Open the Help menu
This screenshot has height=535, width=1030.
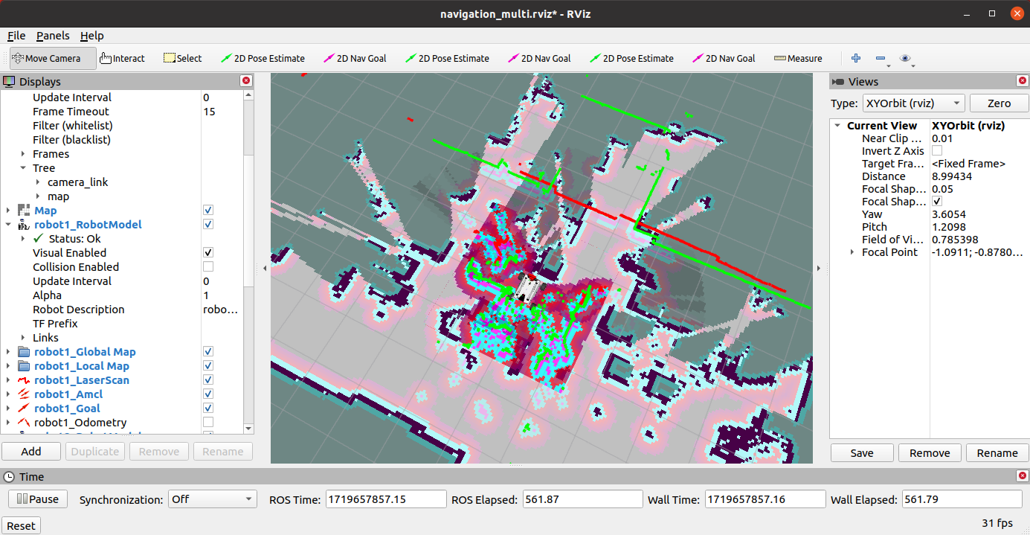(92, 36)
